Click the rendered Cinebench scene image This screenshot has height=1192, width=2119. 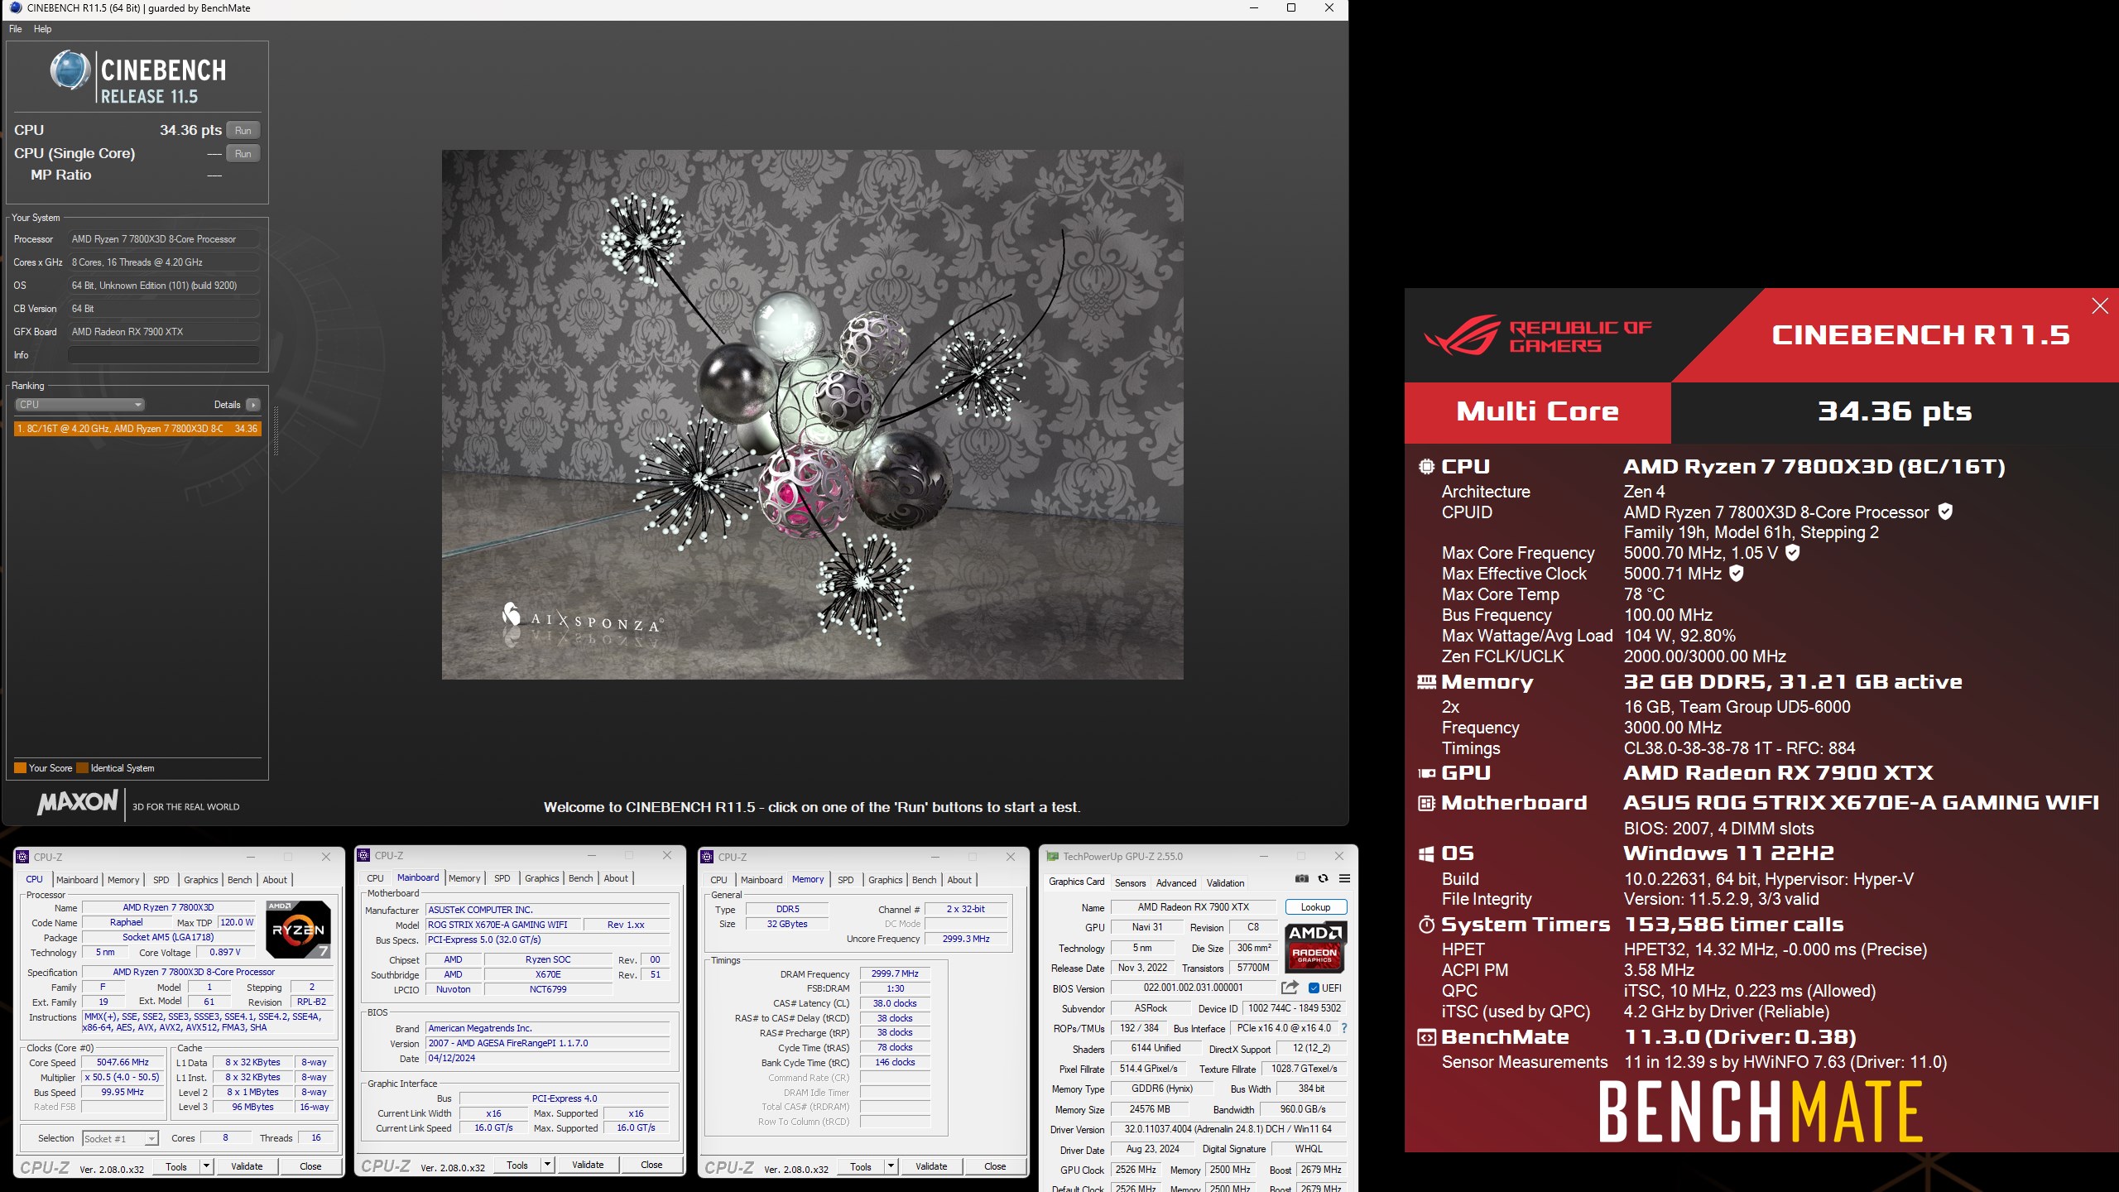tap(812, 415)
